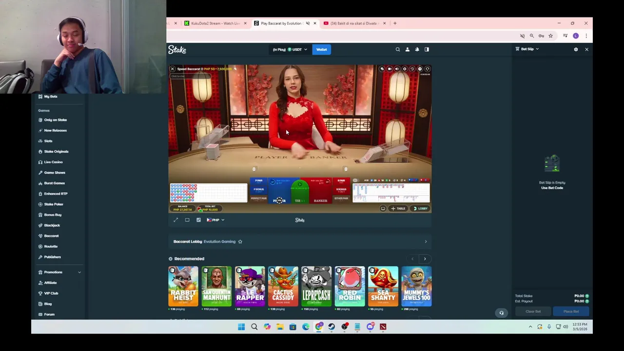
Task: Open notifications bell in Stake header
Action: [417, 49]
